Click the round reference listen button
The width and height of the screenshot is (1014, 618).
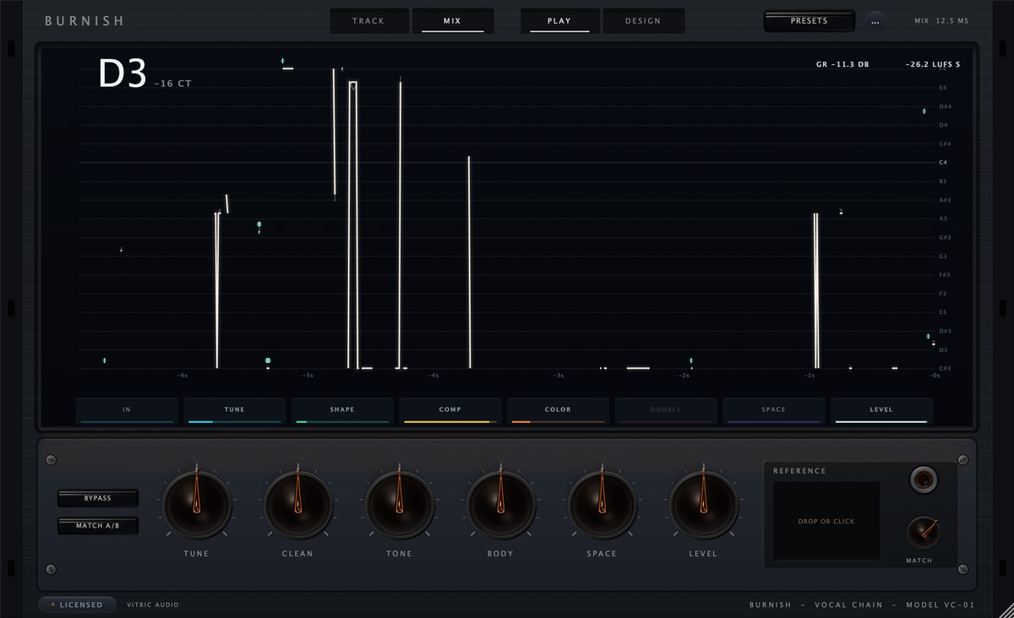pyautogui.click(x=924, y=480)
